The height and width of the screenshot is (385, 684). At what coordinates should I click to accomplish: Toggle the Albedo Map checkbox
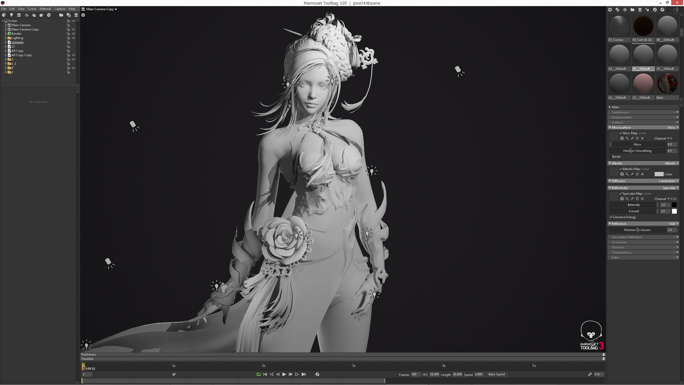621,169
